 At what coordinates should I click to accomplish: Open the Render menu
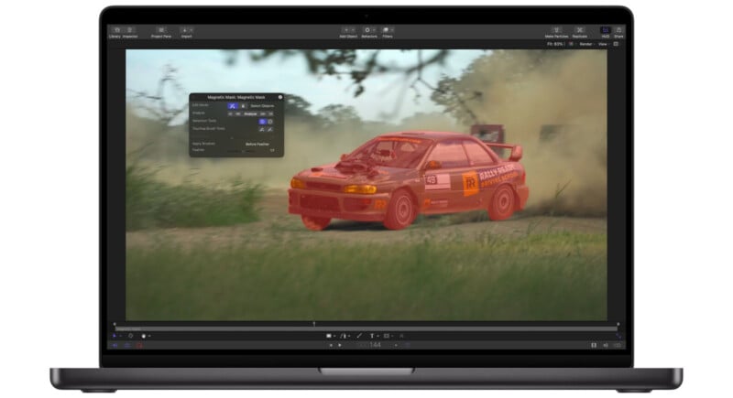[586, 44]
